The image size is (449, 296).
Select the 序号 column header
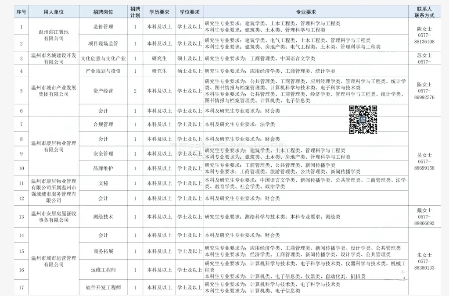tap(21, 11)
